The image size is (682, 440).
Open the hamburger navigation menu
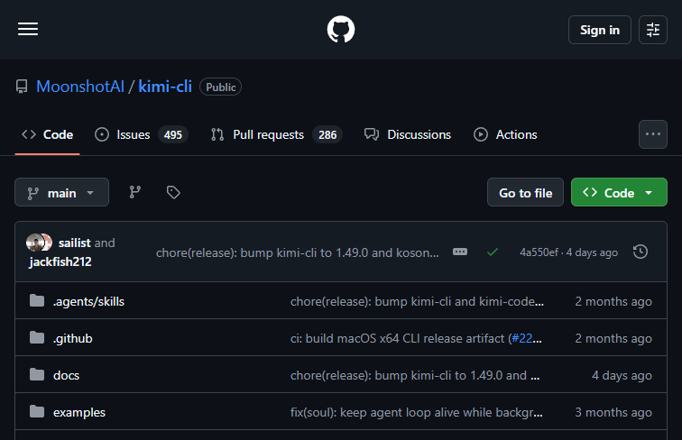[28, 29]
